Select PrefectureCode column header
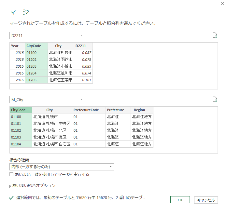Image resolution: width=228 pixels, height=214 pixels. tap(88, 110)
